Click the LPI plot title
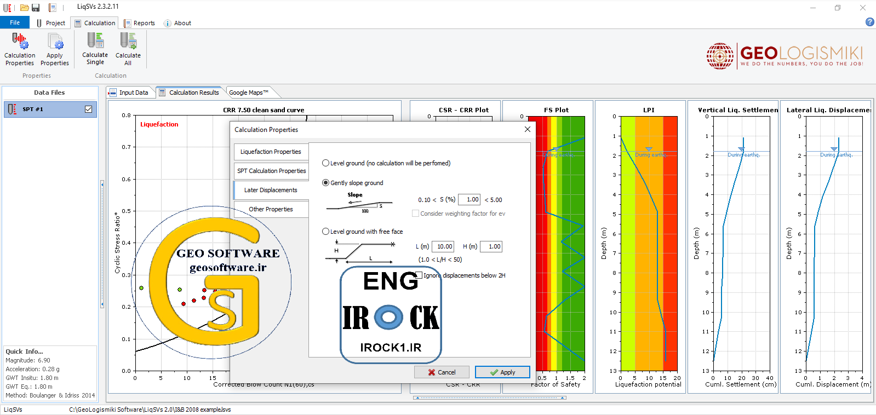The width and height of the screenshot is (876, 415). tap(649, 110)
